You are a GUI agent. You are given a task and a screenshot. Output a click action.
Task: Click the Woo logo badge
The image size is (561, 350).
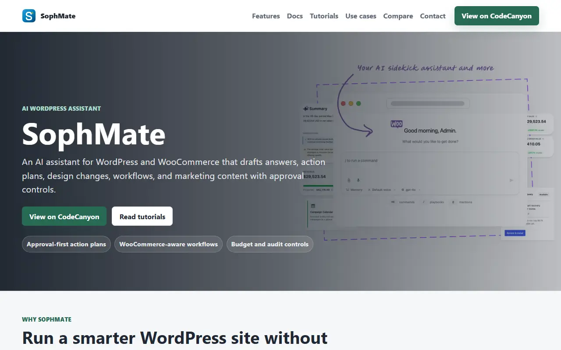click(397, 124)
